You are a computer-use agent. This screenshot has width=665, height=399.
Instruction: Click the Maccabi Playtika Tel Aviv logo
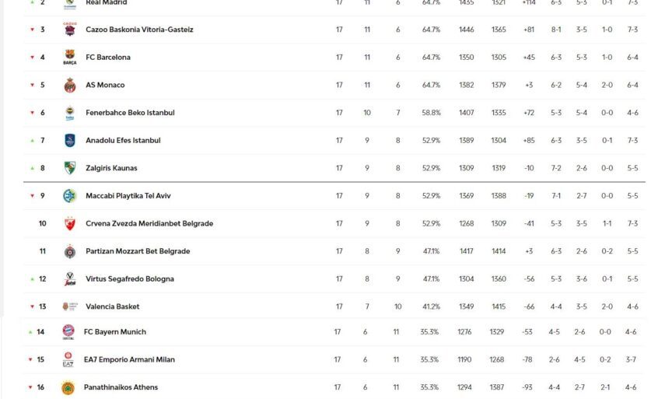(70, 196)
